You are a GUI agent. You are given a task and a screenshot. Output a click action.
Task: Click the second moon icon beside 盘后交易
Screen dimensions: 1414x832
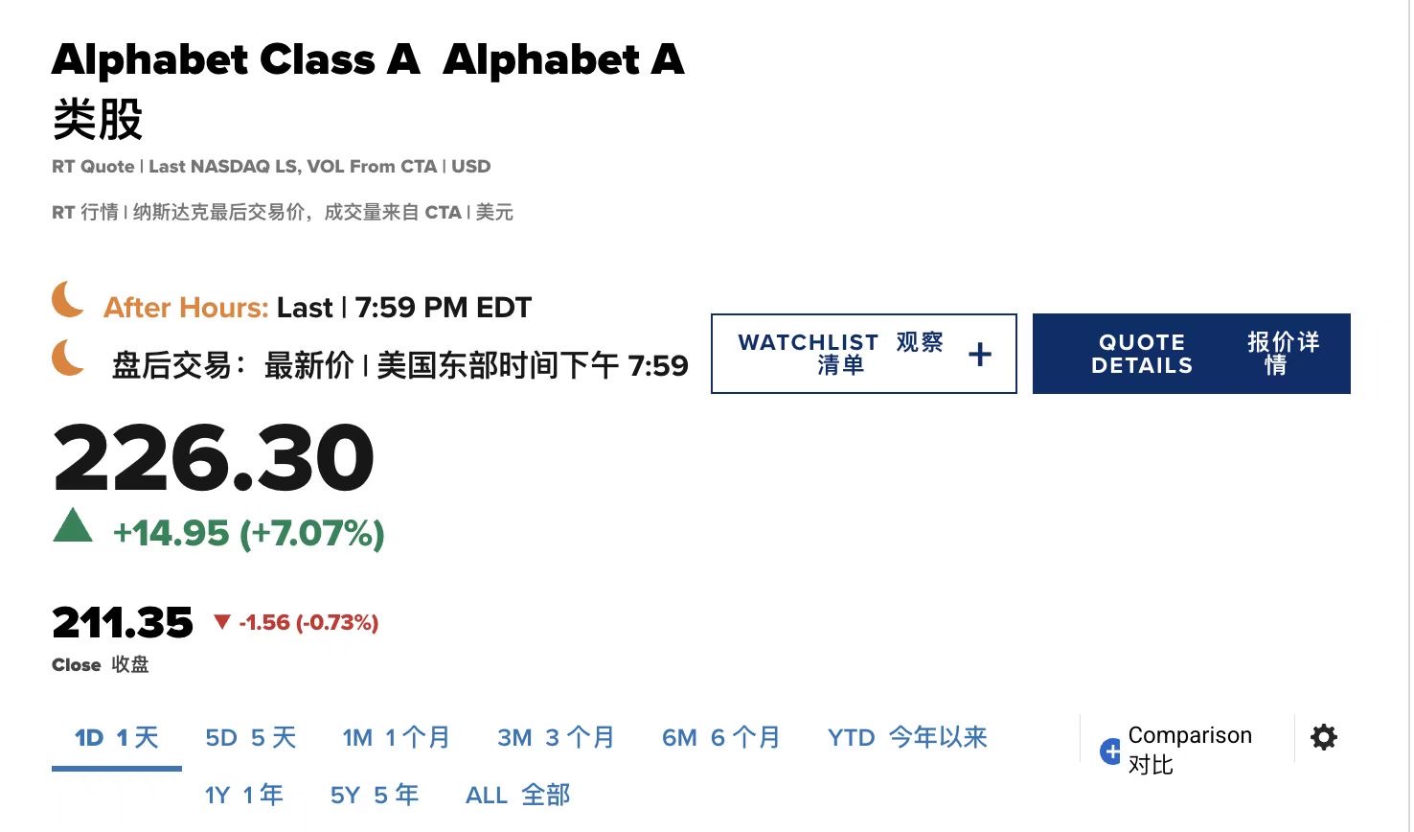click(68, 358)
